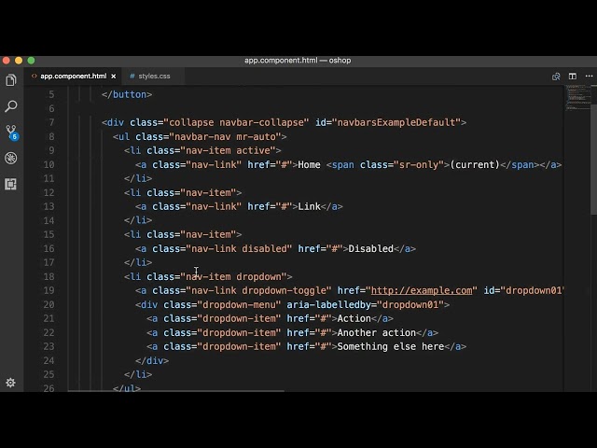The image size is (597, 448).
Task: Place cursor on Home link text
Action: pyautogui.click(x=309, y=164)
